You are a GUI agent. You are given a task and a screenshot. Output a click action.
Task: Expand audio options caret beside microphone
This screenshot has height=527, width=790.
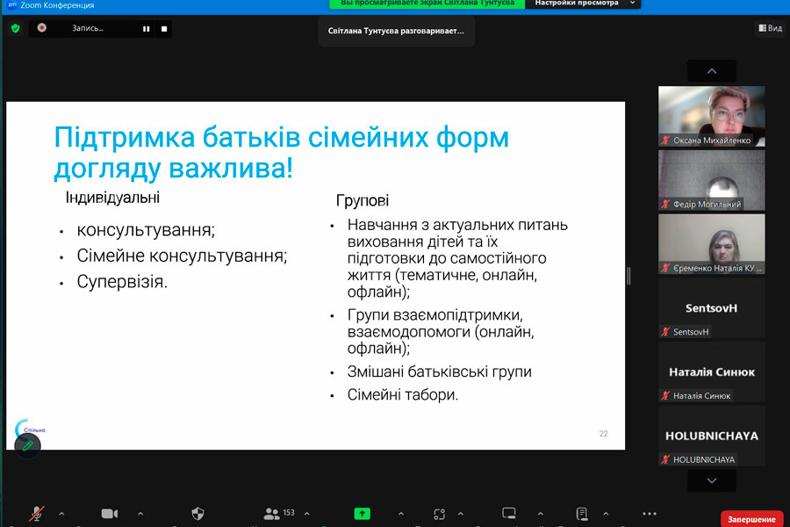[x=61, y=513]
